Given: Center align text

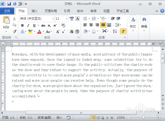Looking at the screenshot, I should 91,25.
